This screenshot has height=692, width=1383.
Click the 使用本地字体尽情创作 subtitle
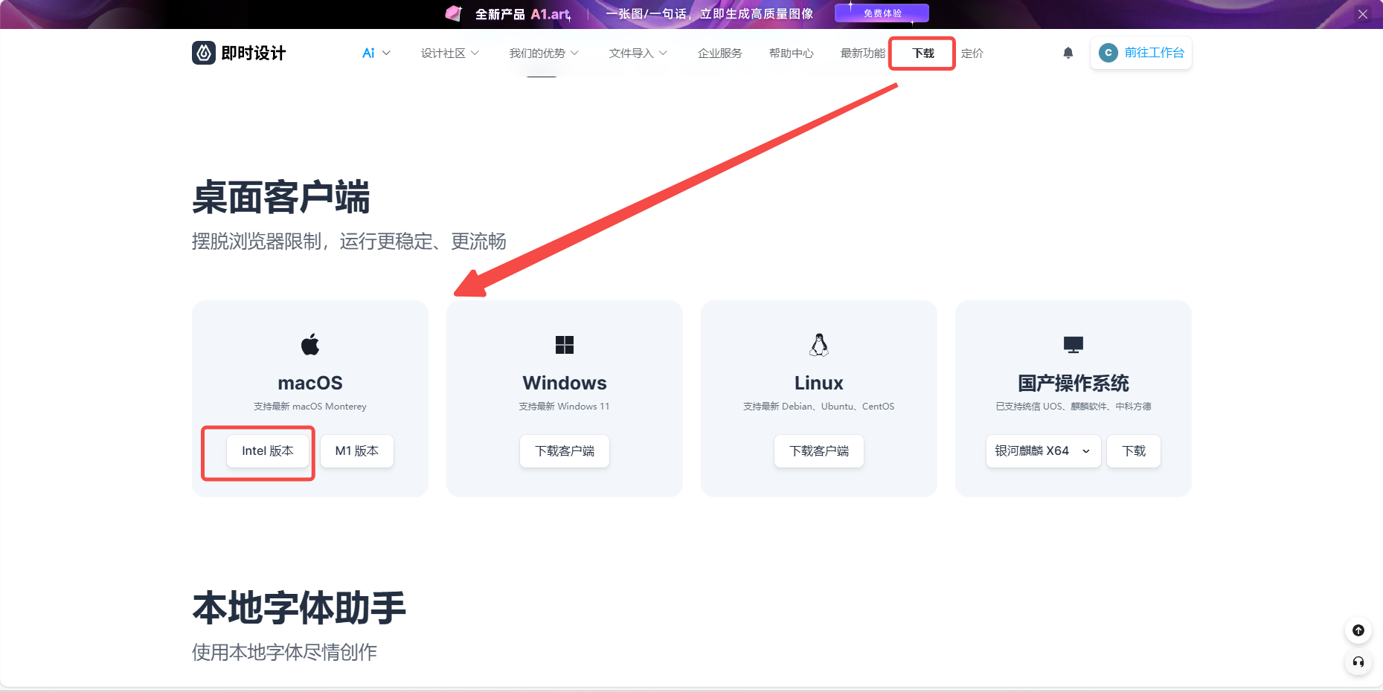tap(284, 653)
